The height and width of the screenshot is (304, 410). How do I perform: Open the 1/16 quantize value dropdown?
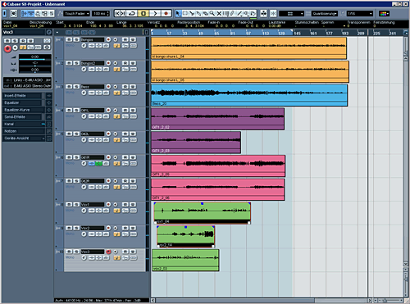click(360, 13)
